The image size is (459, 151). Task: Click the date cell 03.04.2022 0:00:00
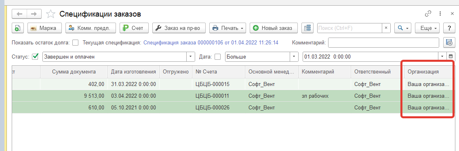133,96
